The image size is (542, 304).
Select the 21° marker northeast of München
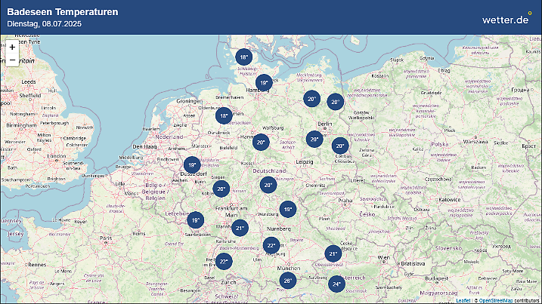(333, 254)
